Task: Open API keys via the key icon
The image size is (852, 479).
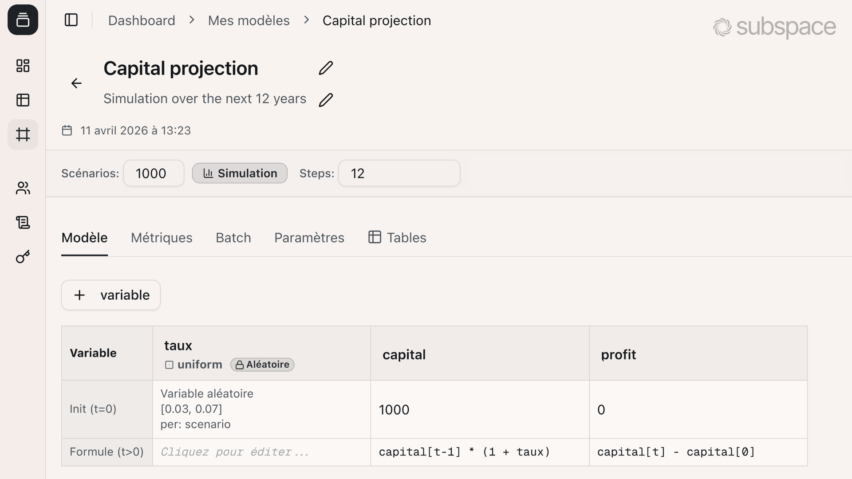Action: click(23, 256)
